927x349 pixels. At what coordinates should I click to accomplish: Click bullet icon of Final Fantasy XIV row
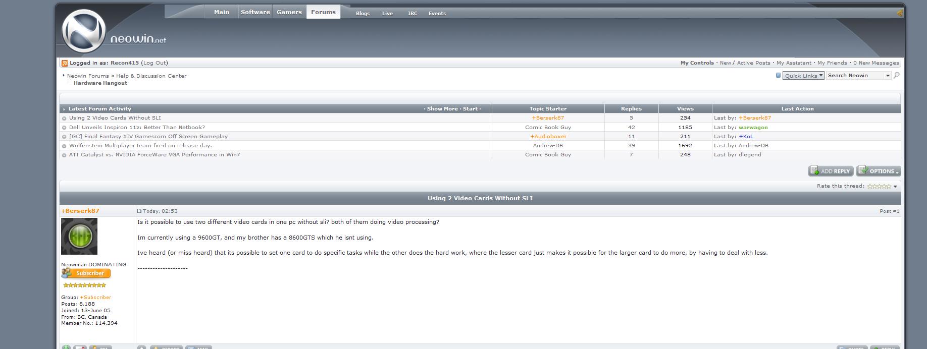click(64, 137)
